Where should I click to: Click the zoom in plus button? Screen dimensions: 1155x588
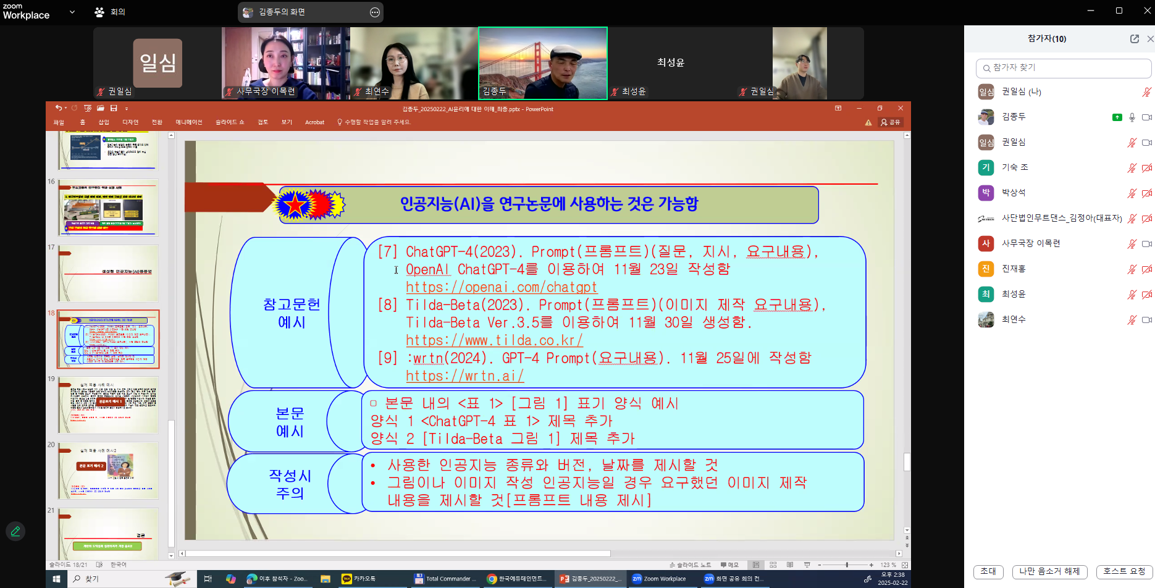tap(871, 565)
